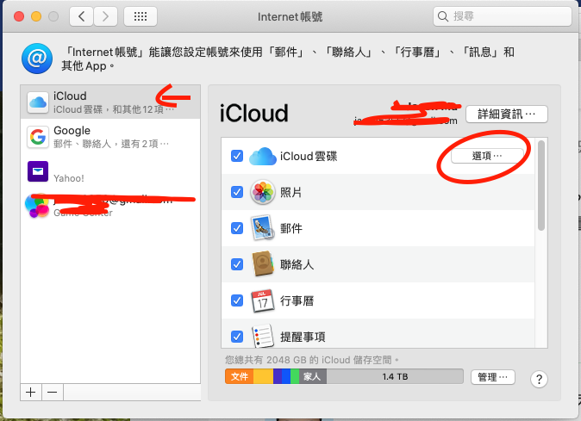581x421 pixels.
Task: Click the Internet 帳號 window title
Action: [290, 16]
